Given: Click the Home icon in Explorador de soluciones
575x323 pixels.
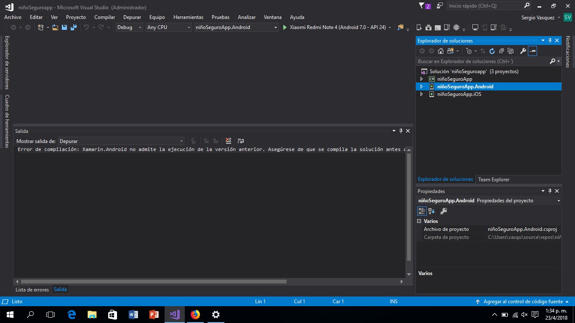Looking at the screenshot, I should (441, 51).
